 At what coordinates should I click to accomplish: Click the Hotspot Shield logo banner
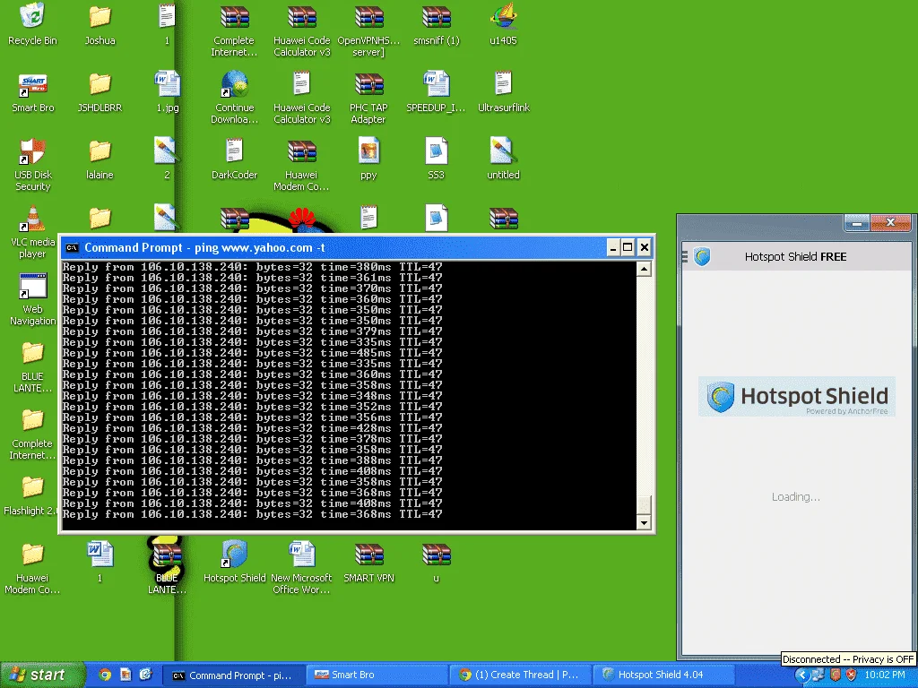(796, 396)
